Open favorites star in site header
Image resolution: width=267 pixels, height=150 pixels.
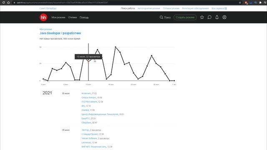[202, 17]
